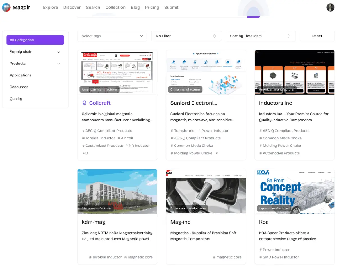337x266 pixels.
Task: Open the user profile avatar
Action: pos(330,8)
